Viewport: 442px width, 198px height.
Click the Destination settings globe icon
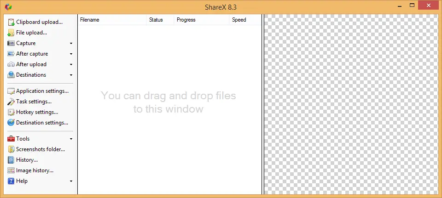coord(11,123)
